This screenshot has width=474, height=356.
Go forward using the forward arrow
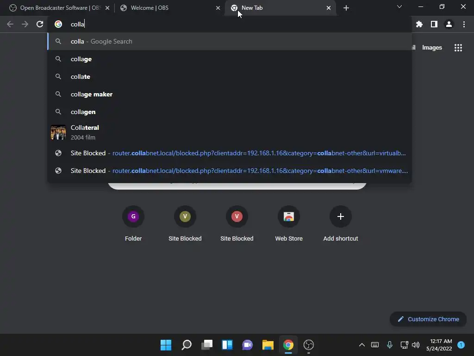(x=25, y=24)
